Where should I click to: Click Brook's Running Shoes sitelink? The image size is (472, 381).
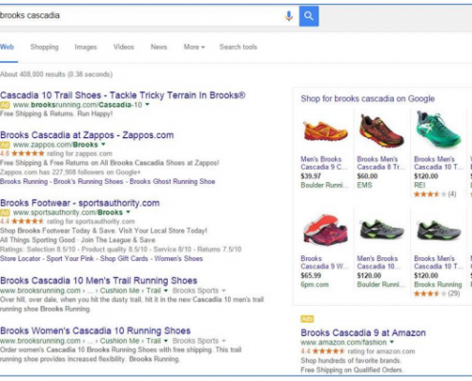89,181
